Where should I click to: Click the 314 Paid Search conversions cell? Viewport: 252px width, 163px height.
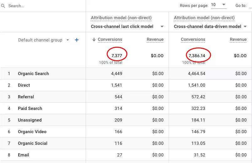(118, 108)
